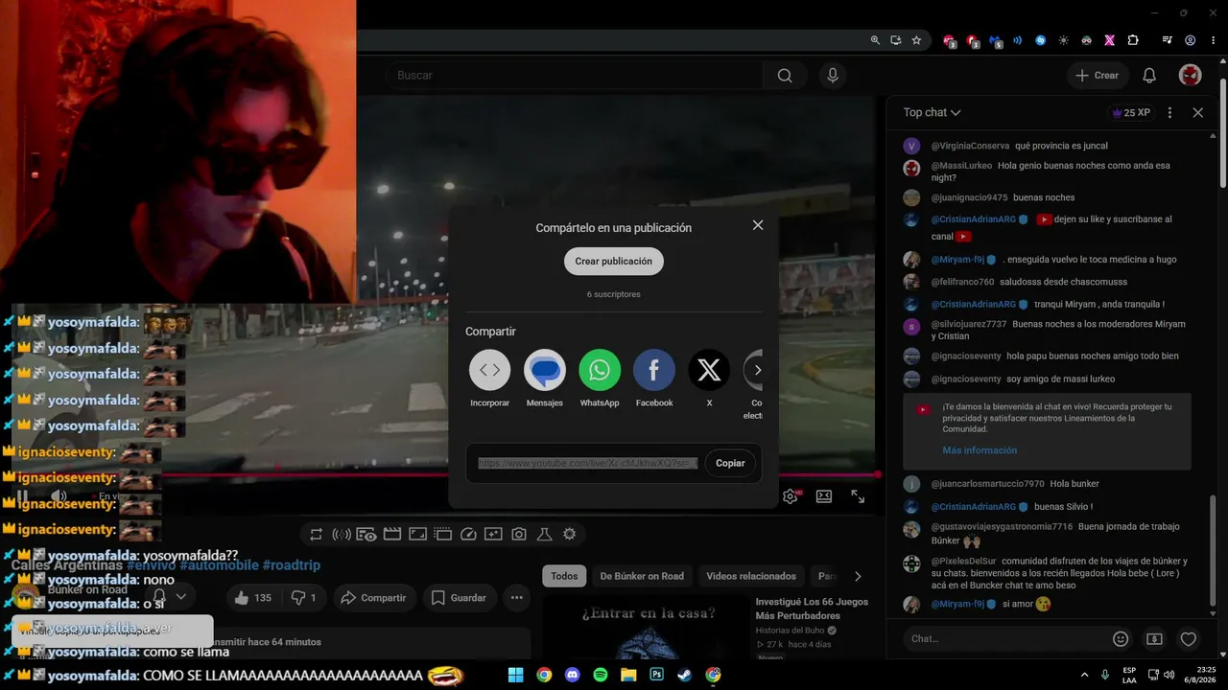Screen dimensions: 1228x690
Task: Open enhancer toolbar settings gear
Action: pyautogui.click(x=570, y=534)
